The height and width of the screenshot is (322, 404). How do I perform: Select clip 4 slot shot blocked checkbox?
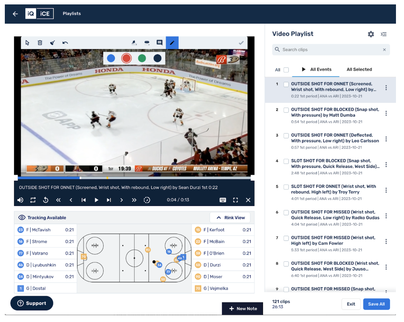click(x=286, y=161)
